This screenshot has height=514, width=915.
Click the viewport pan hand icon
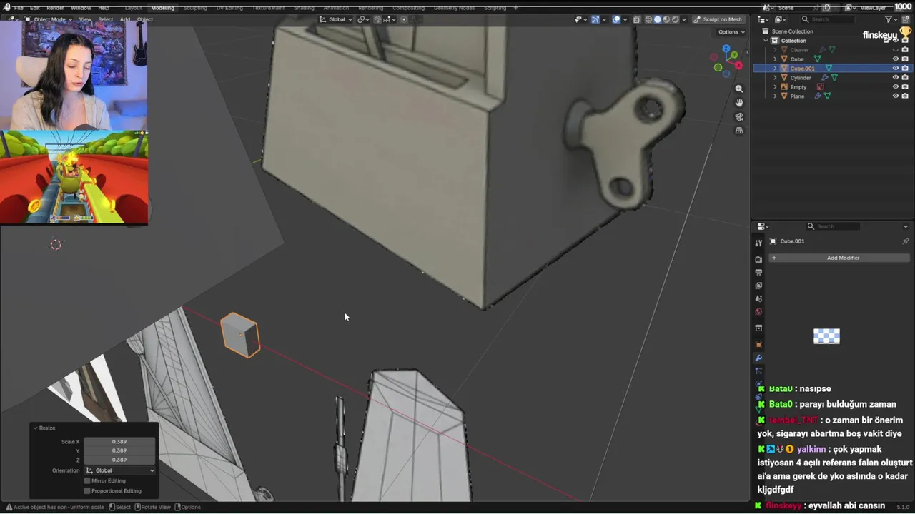click(x=739, y=103)
